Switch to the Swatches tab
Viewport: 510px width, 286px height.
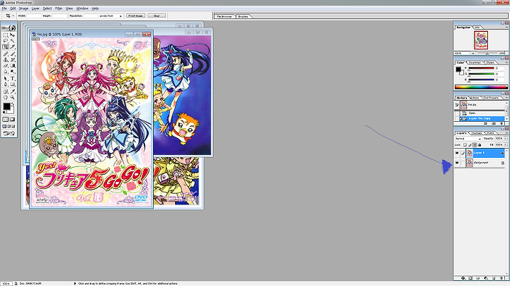475,62
